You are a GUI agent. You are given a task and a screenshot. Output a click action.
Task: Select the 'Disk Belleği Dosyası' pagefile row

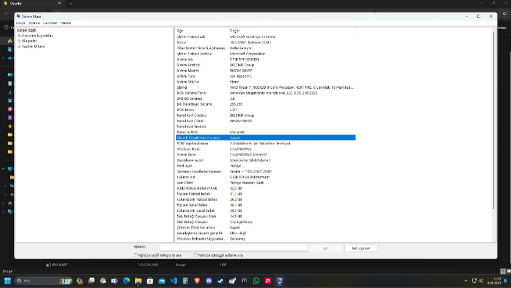pyautogui.click(x=265, y=222)
